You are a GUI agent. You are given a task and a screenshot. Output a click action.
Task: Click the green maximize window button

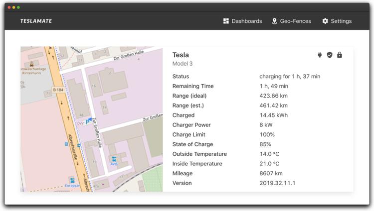tap(18, 7)
